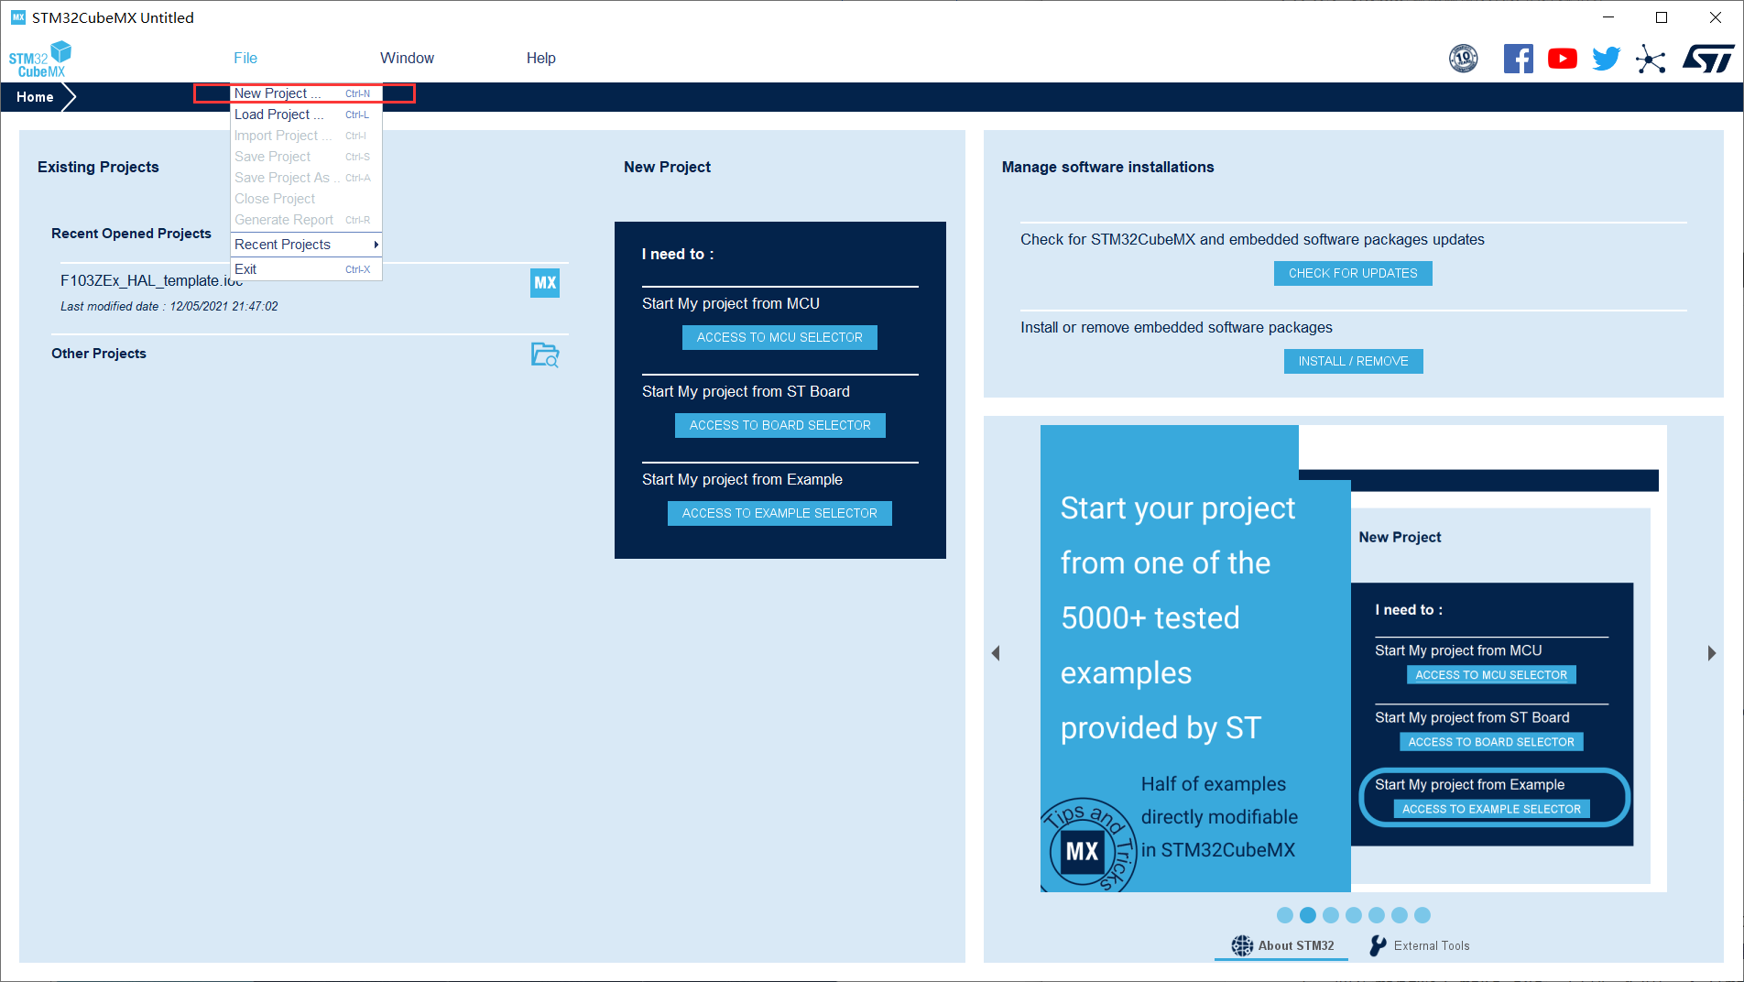Open the Twitter bird icon
The width and height of the screenshot is (1744, 982).
1606,59
